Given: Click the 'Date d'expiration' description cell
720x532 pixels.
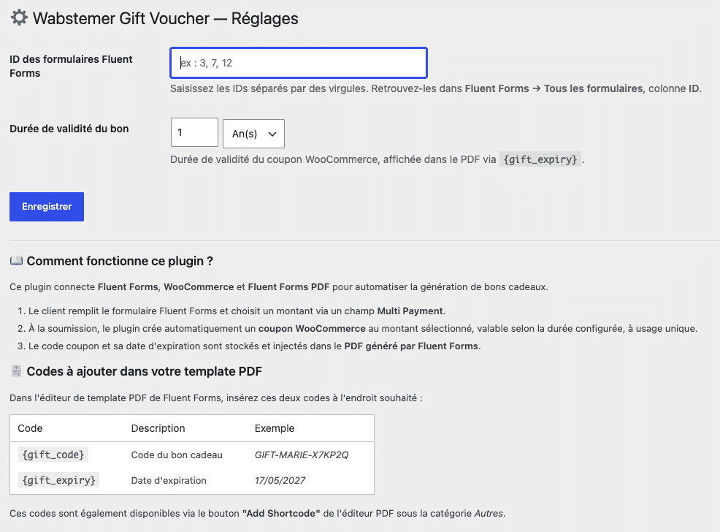Looking at the screenshot, I should pyautogui.click(x=169, y=481).
